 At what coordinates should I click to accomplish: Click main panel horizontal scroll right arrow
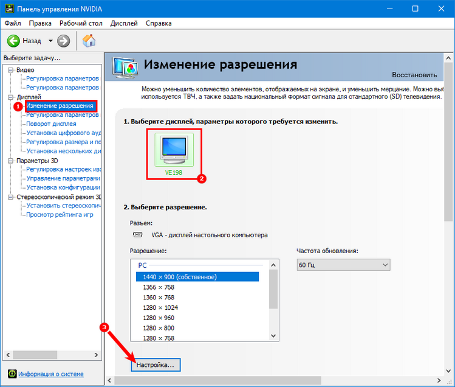coord(439,380)
